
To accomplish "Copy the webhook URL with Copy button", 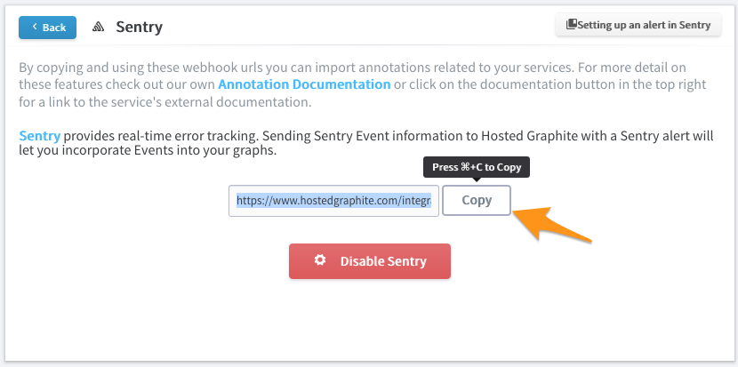I will tap(477, 201).
